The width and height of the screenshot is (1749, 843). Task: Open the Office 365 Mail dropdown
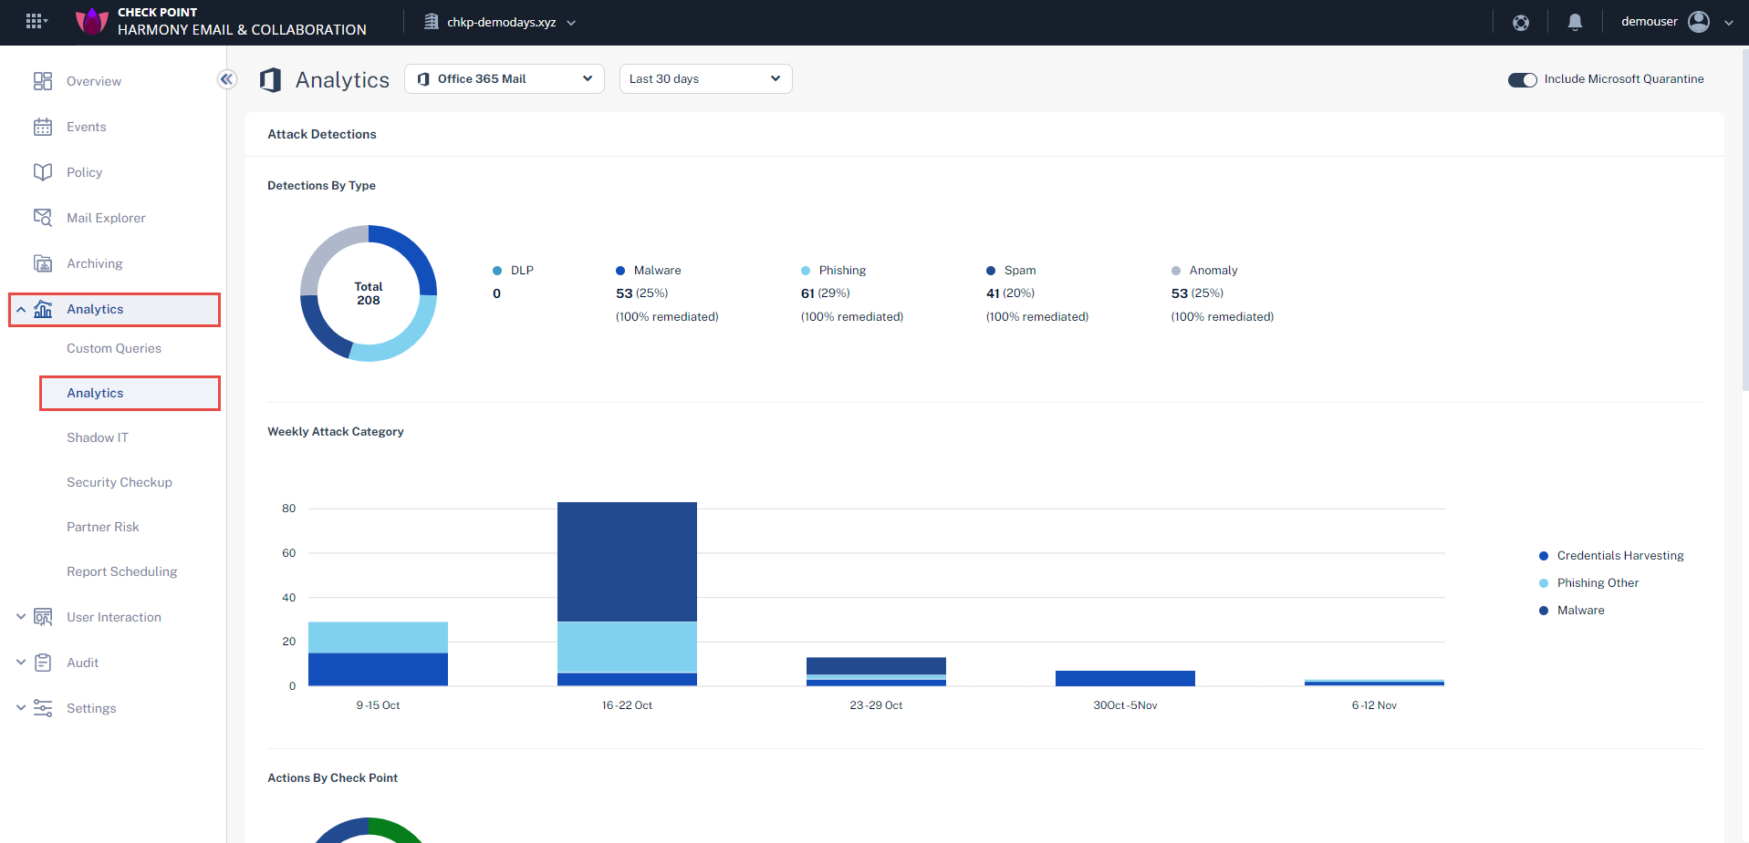(x=505, y=79)
